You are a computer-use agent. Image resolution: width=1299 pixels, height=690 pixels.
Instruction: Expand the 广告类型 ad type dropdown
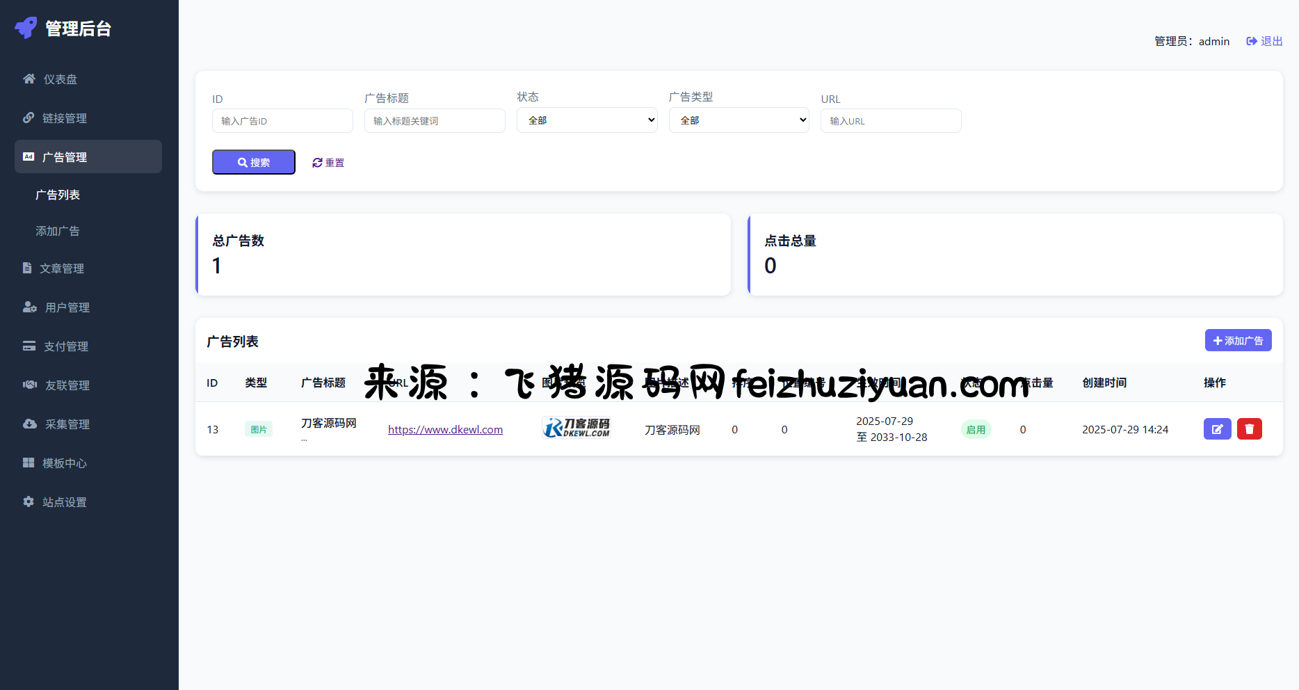[739, 120]
